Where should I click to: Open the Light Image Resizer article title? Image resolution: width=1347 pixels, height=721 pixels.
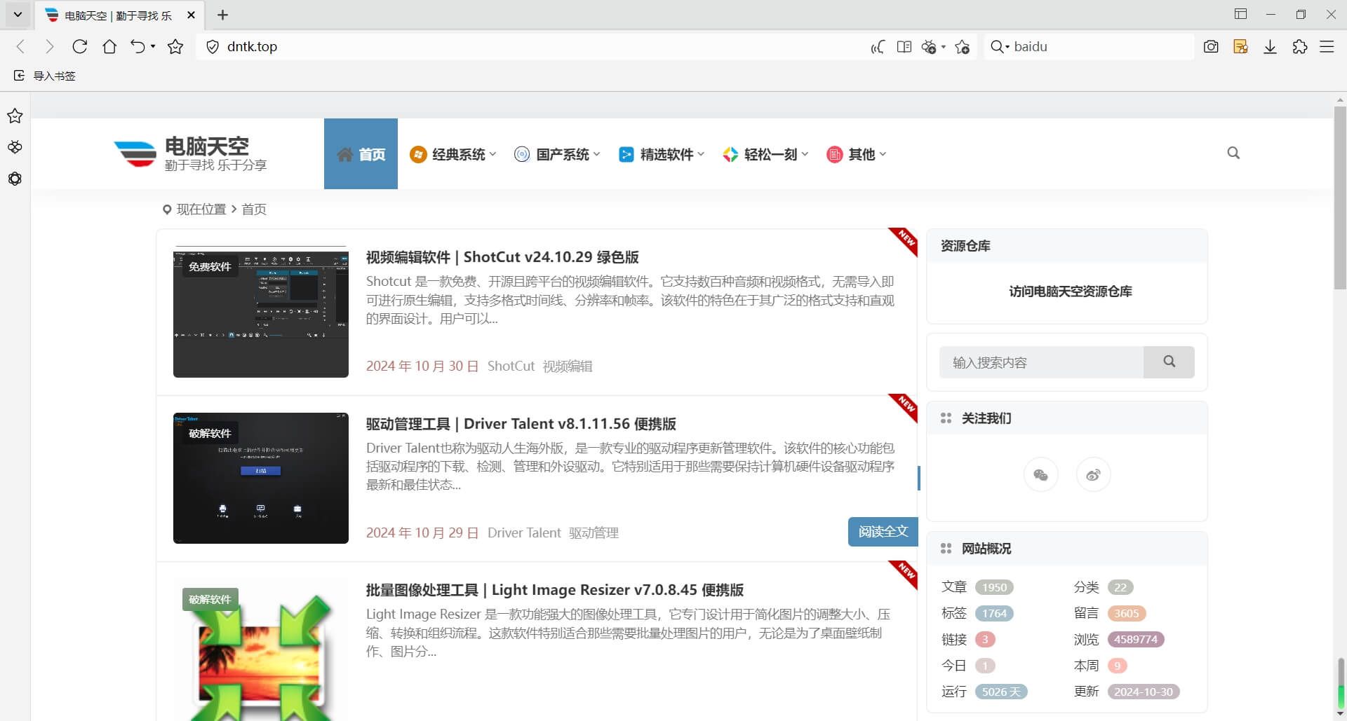point(554,590)
